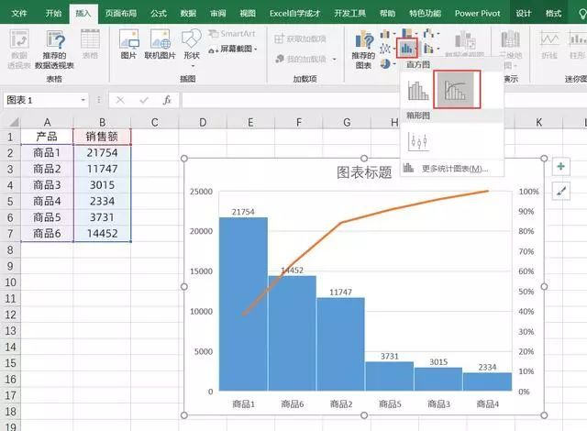Click the Chart Styles brush button
The height and width of the screenshot is (431, 587).
point(560,191)
